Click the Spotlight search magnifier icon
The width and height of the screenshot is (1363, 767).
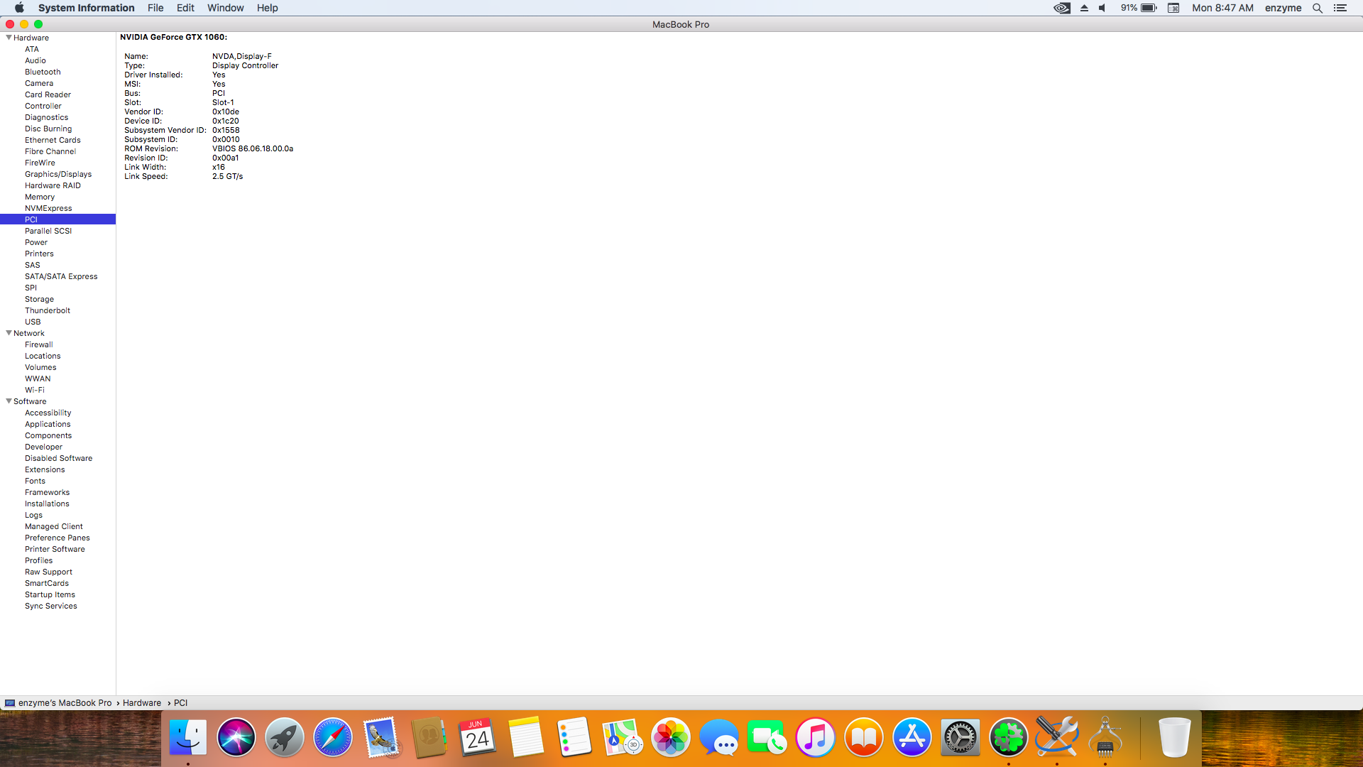(x=1318, y=8)
